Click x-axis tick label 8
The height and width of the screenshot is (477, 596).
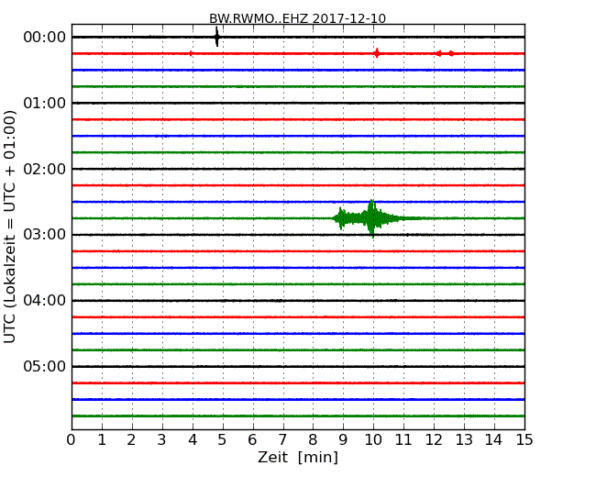click(x=313, y=440)
